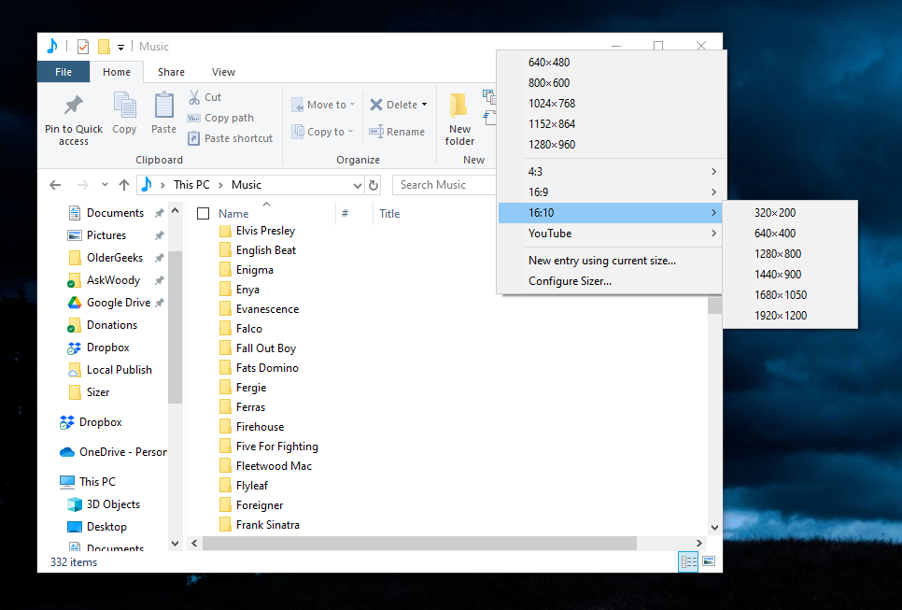
Task: Click the Copy icon in Clipboard group
Action: point(124,105)
